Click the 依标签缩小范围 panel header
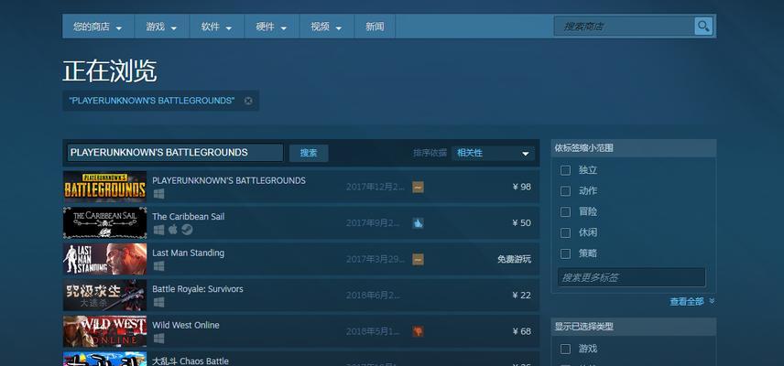 coord(634,148)
